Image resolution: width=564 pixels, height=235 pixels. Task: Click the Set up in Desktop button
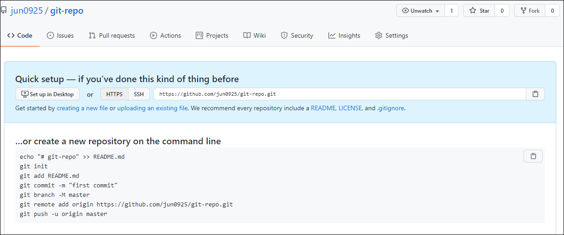tap(48, 94)
